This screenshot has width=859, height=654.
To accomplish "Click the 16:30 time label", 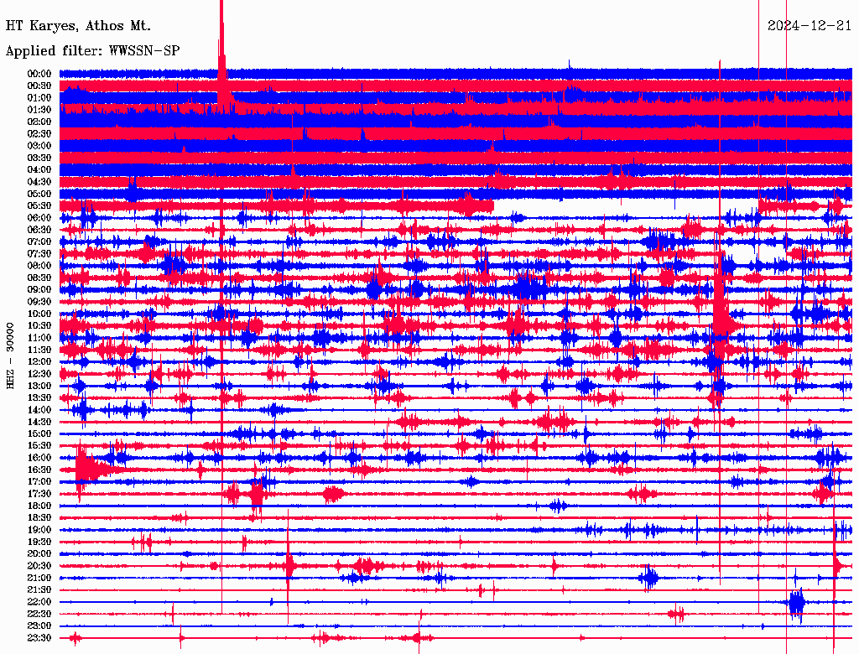I will pos(39,470).
